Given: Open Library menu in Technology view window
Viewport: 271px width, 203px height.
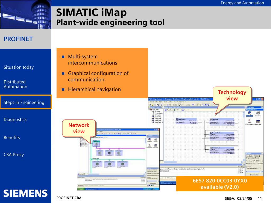Looking at the screenshot, I should 176,102.
